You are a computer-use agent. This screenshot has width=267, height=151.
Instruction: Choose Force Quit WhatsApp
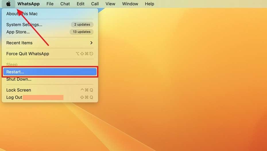(50, 53)
